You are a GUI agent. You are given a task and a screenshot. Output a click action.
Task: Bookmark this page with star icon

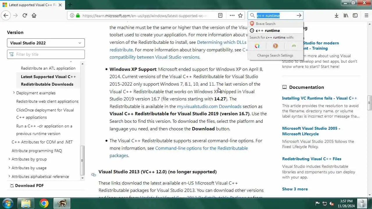pyautogui.click(x=240, y=15)
